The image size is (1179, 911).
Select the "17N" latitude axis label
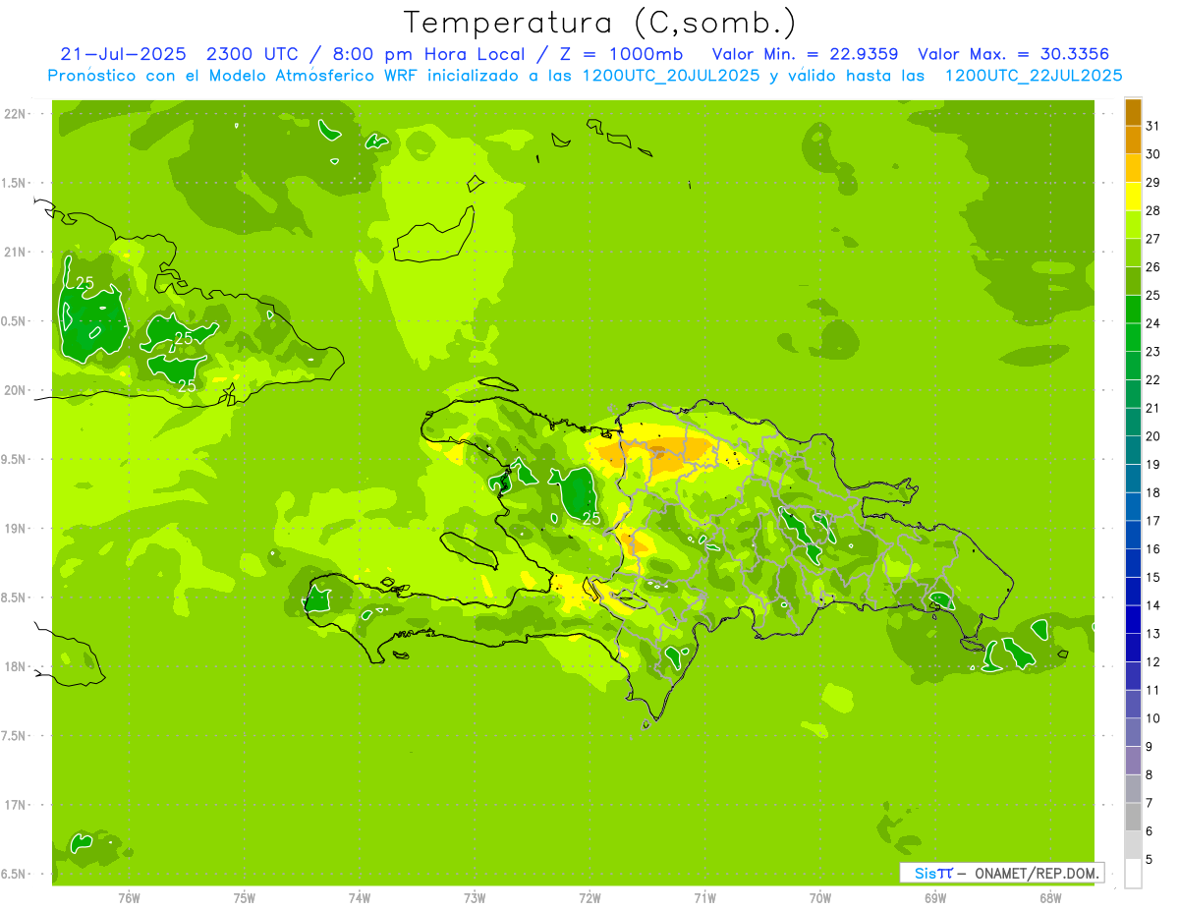(x=15, y=805)
